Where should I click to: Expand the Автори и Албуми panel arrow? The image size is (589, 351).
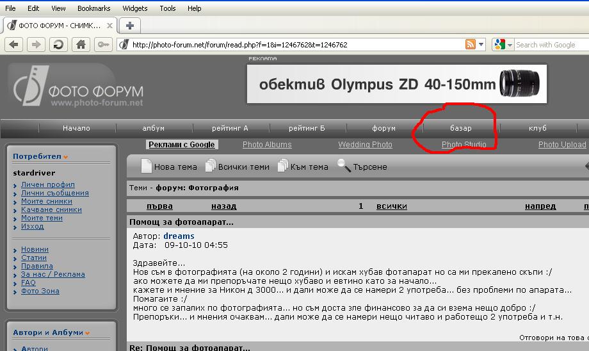[x=87, y=333]
